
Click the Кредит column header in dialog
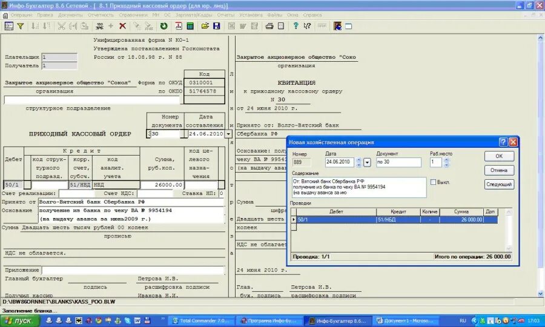398,211
